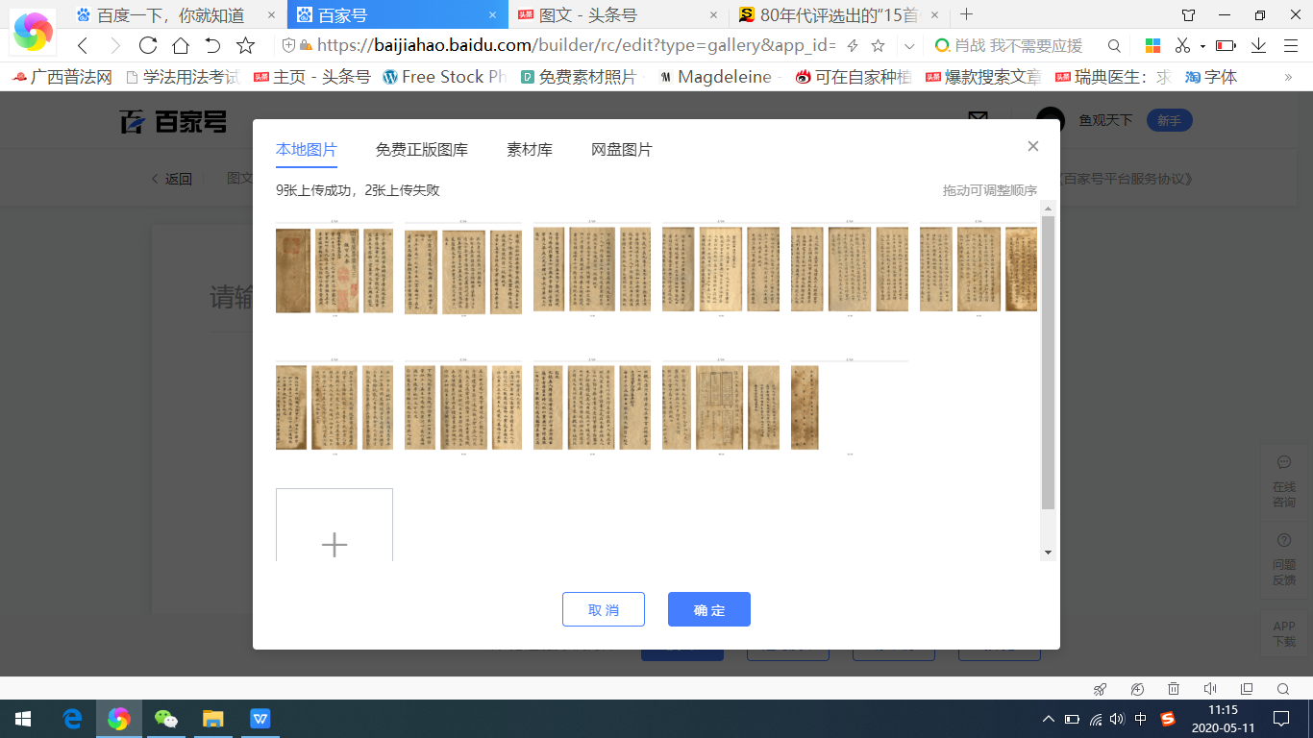Toggle the 中 input method indicator
This screenshot has height=738, width=1313.
(x=1141, y=718)
